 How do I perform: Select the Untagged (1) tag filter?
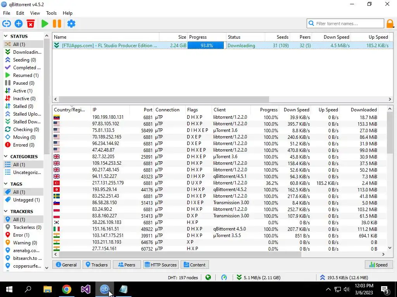click(23, 200)
